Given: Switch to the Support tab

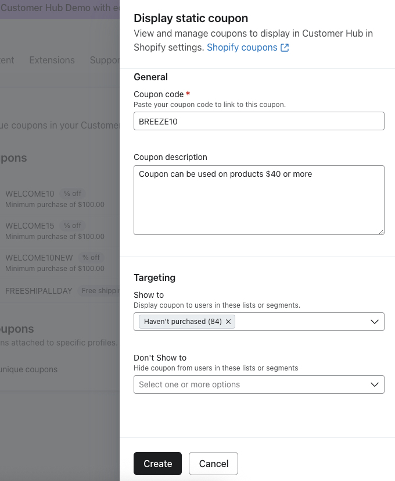Looking at the screenshot, I should click(x=105, y=60).
